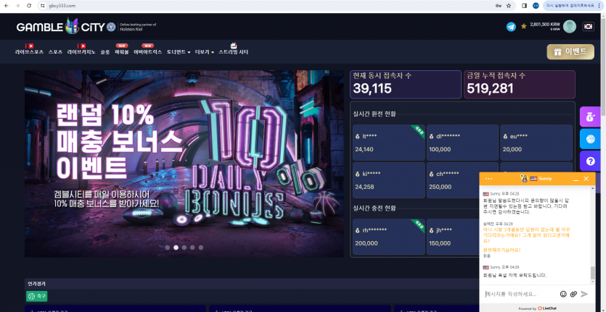
Task: Open the emoji picker in chat
Action: click(563, 294)
